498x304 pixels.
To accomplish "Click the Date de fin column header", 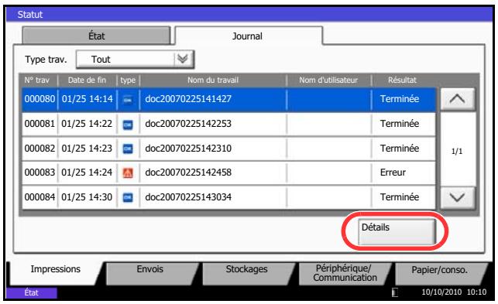I will [x=87, y=80].
